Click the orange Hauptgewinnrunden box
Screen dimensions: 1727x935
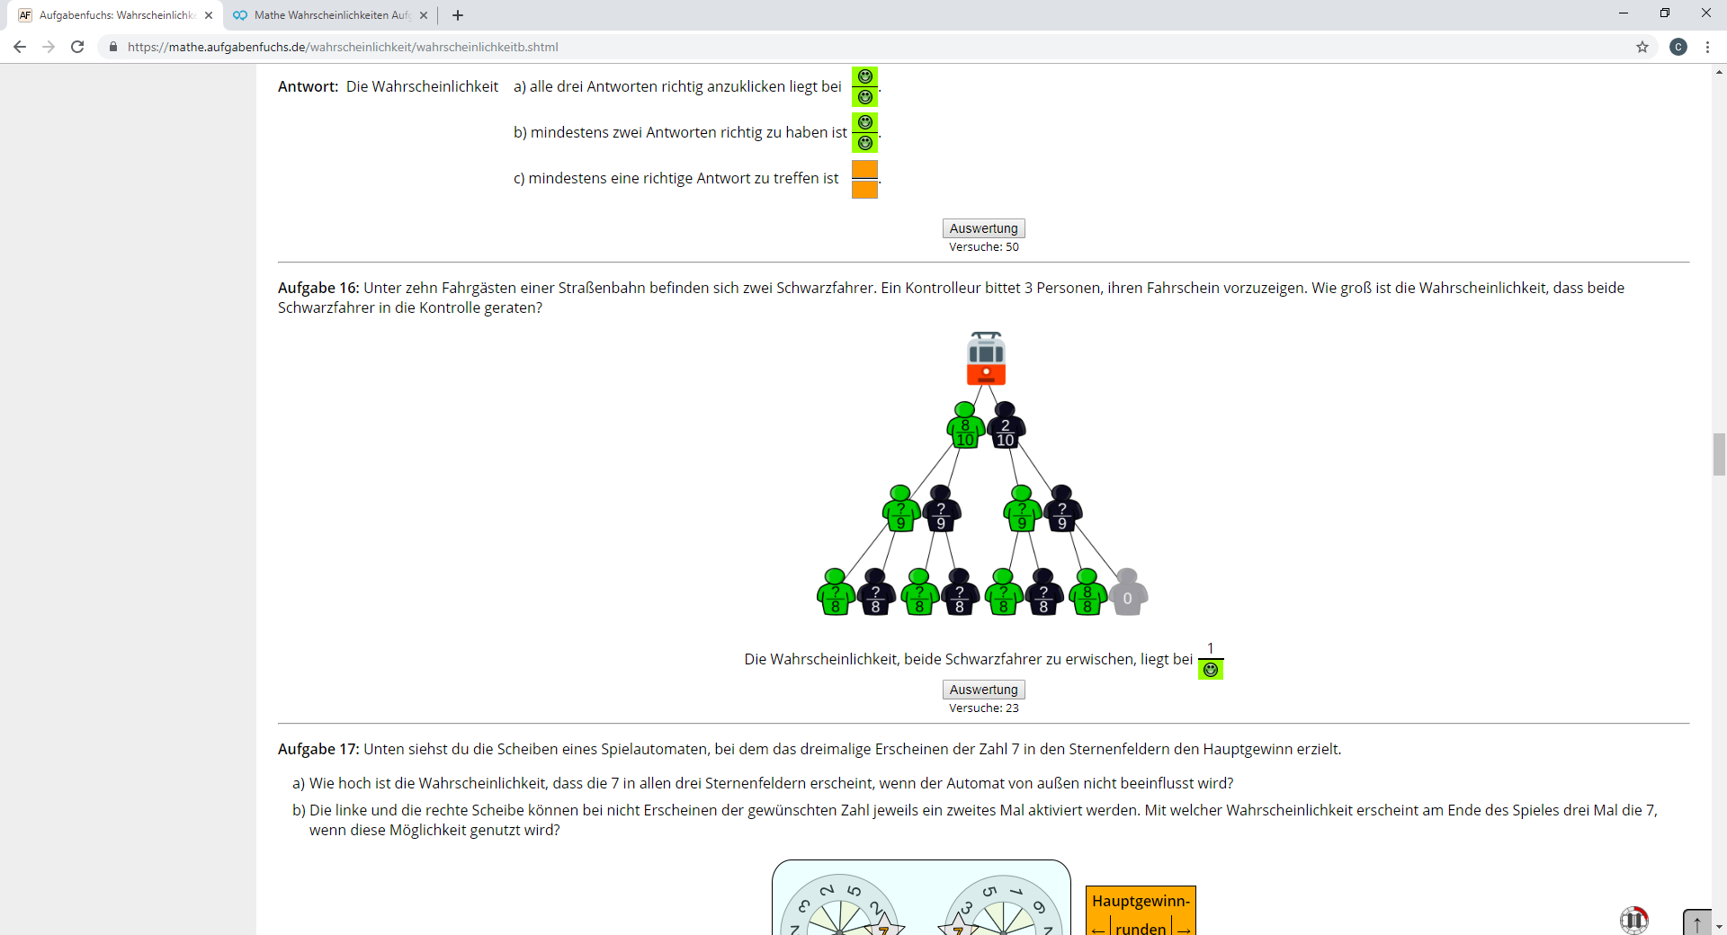coord(1141,910)
